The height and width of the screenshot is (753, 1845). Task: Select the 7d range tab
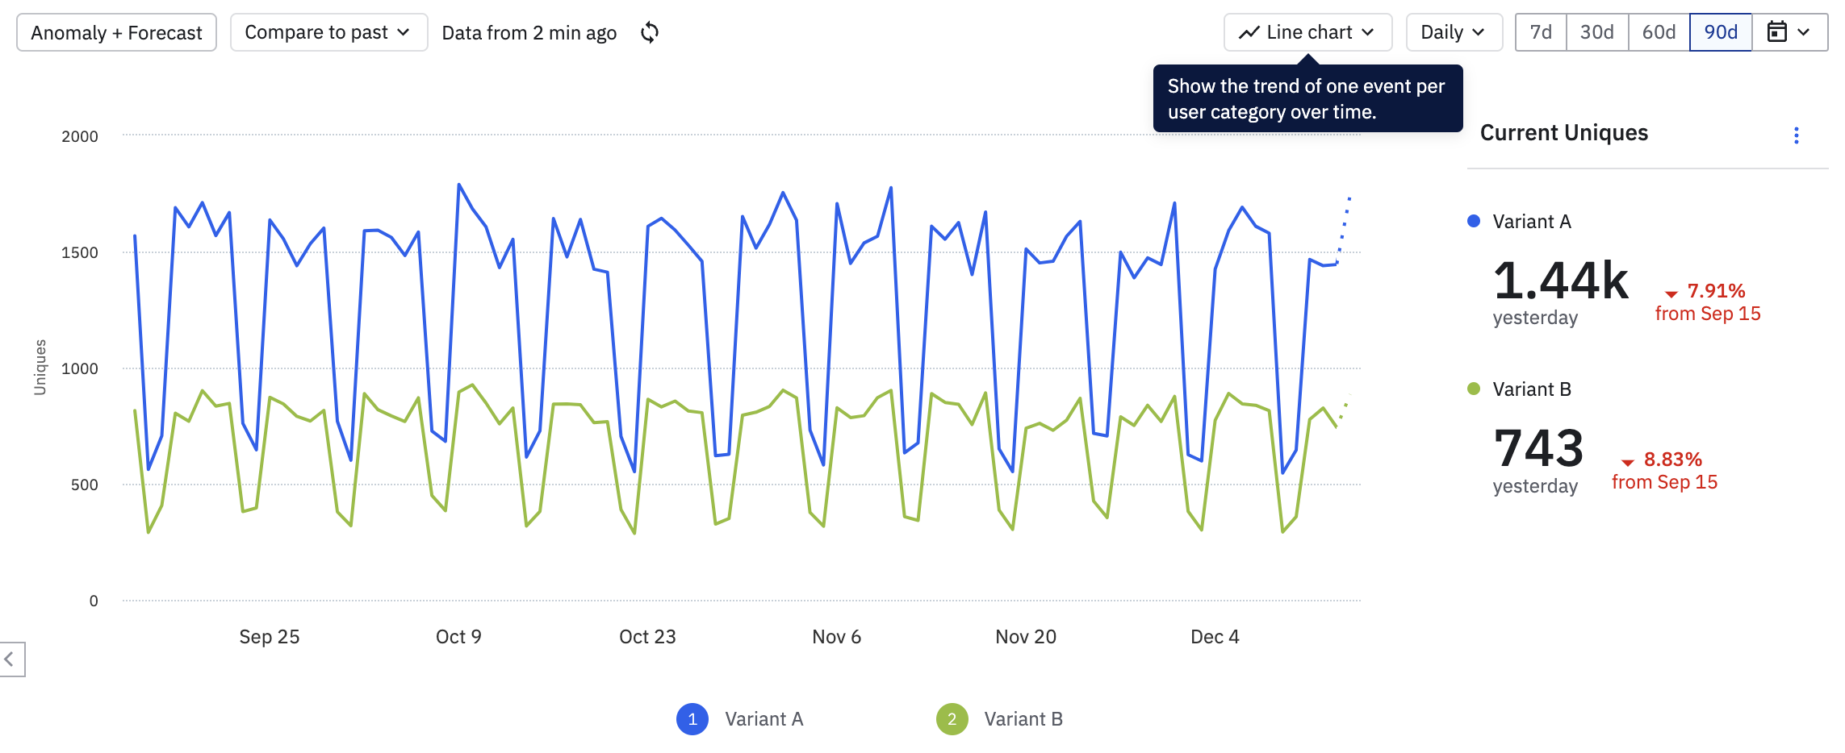[x=1541, y=32]
